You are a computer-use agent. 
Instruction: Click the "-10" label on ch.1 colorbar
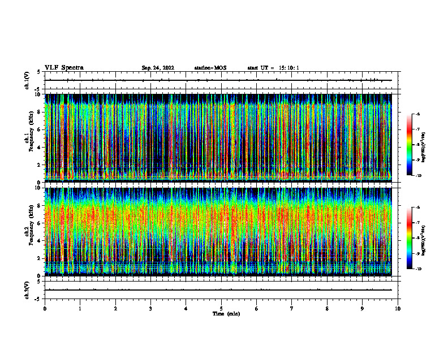(x=418, y=175)
